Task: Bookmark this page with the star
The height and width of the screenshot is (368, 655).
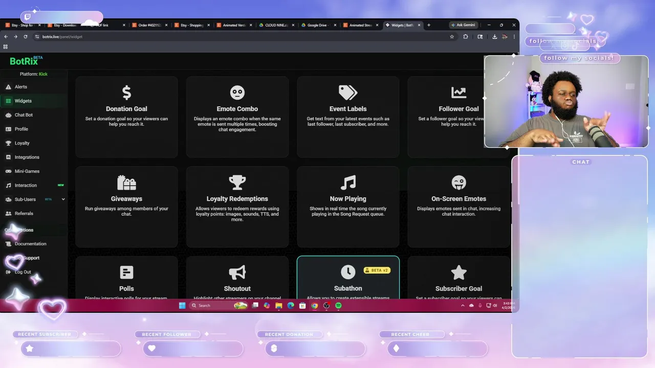Action: 452,37
